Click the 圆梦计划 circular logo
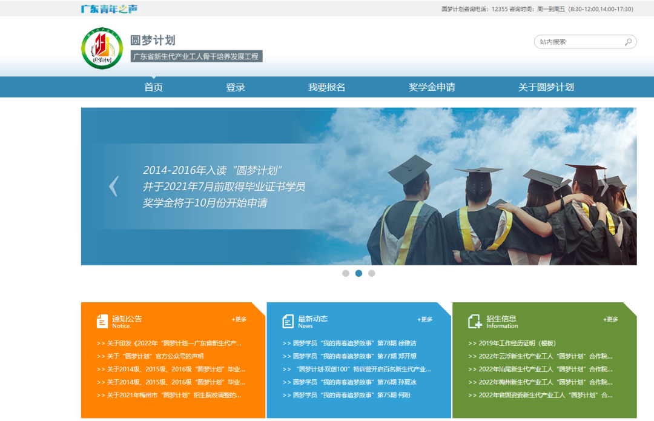The width and height of the screenshot is (654, 421). click(x=102, y=48)
